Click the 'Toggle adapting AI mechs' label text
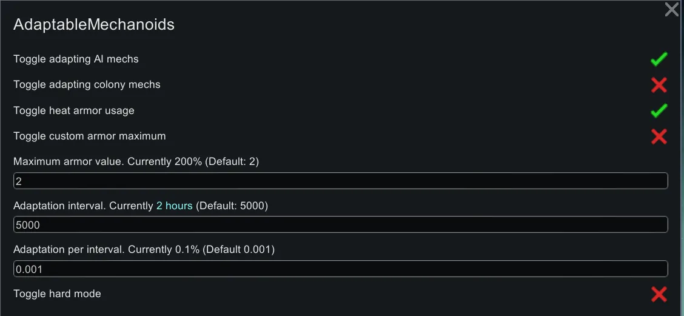The image size is (684, 316). pos(76,59)
